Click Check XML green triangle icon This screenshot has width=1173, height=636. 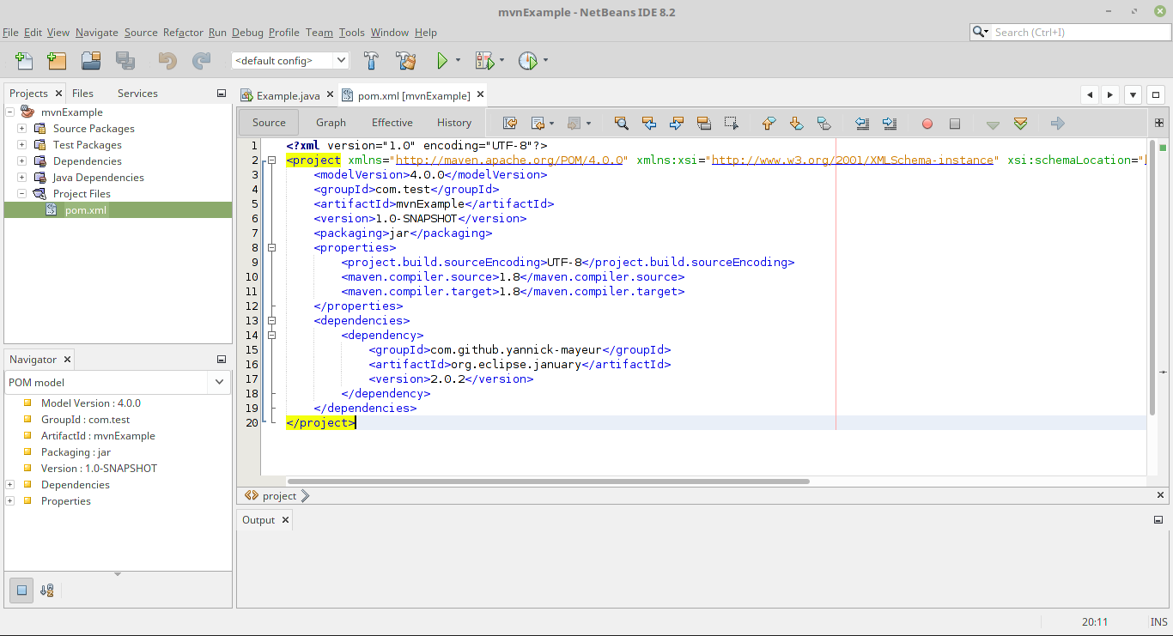(x=993, y=124)
